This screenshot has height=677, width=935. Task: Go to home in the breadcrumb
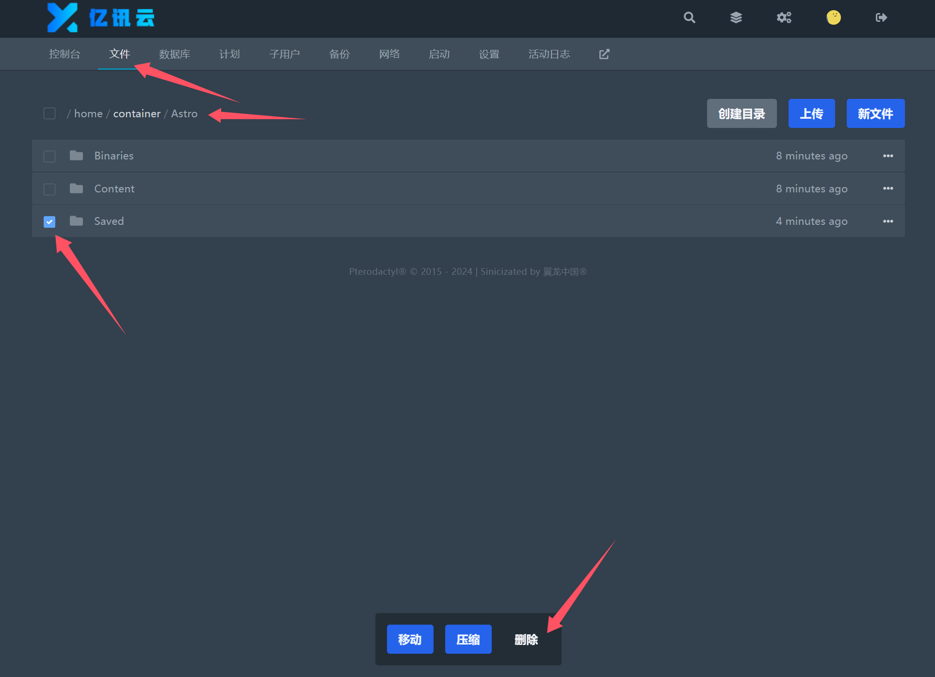tap(88, 113)
